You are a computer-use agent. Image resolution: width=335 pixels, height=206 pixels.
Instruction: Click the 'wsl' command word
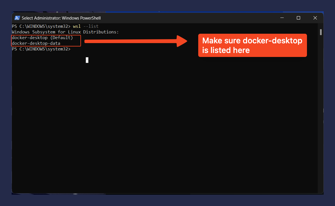[x=77, y=26]
